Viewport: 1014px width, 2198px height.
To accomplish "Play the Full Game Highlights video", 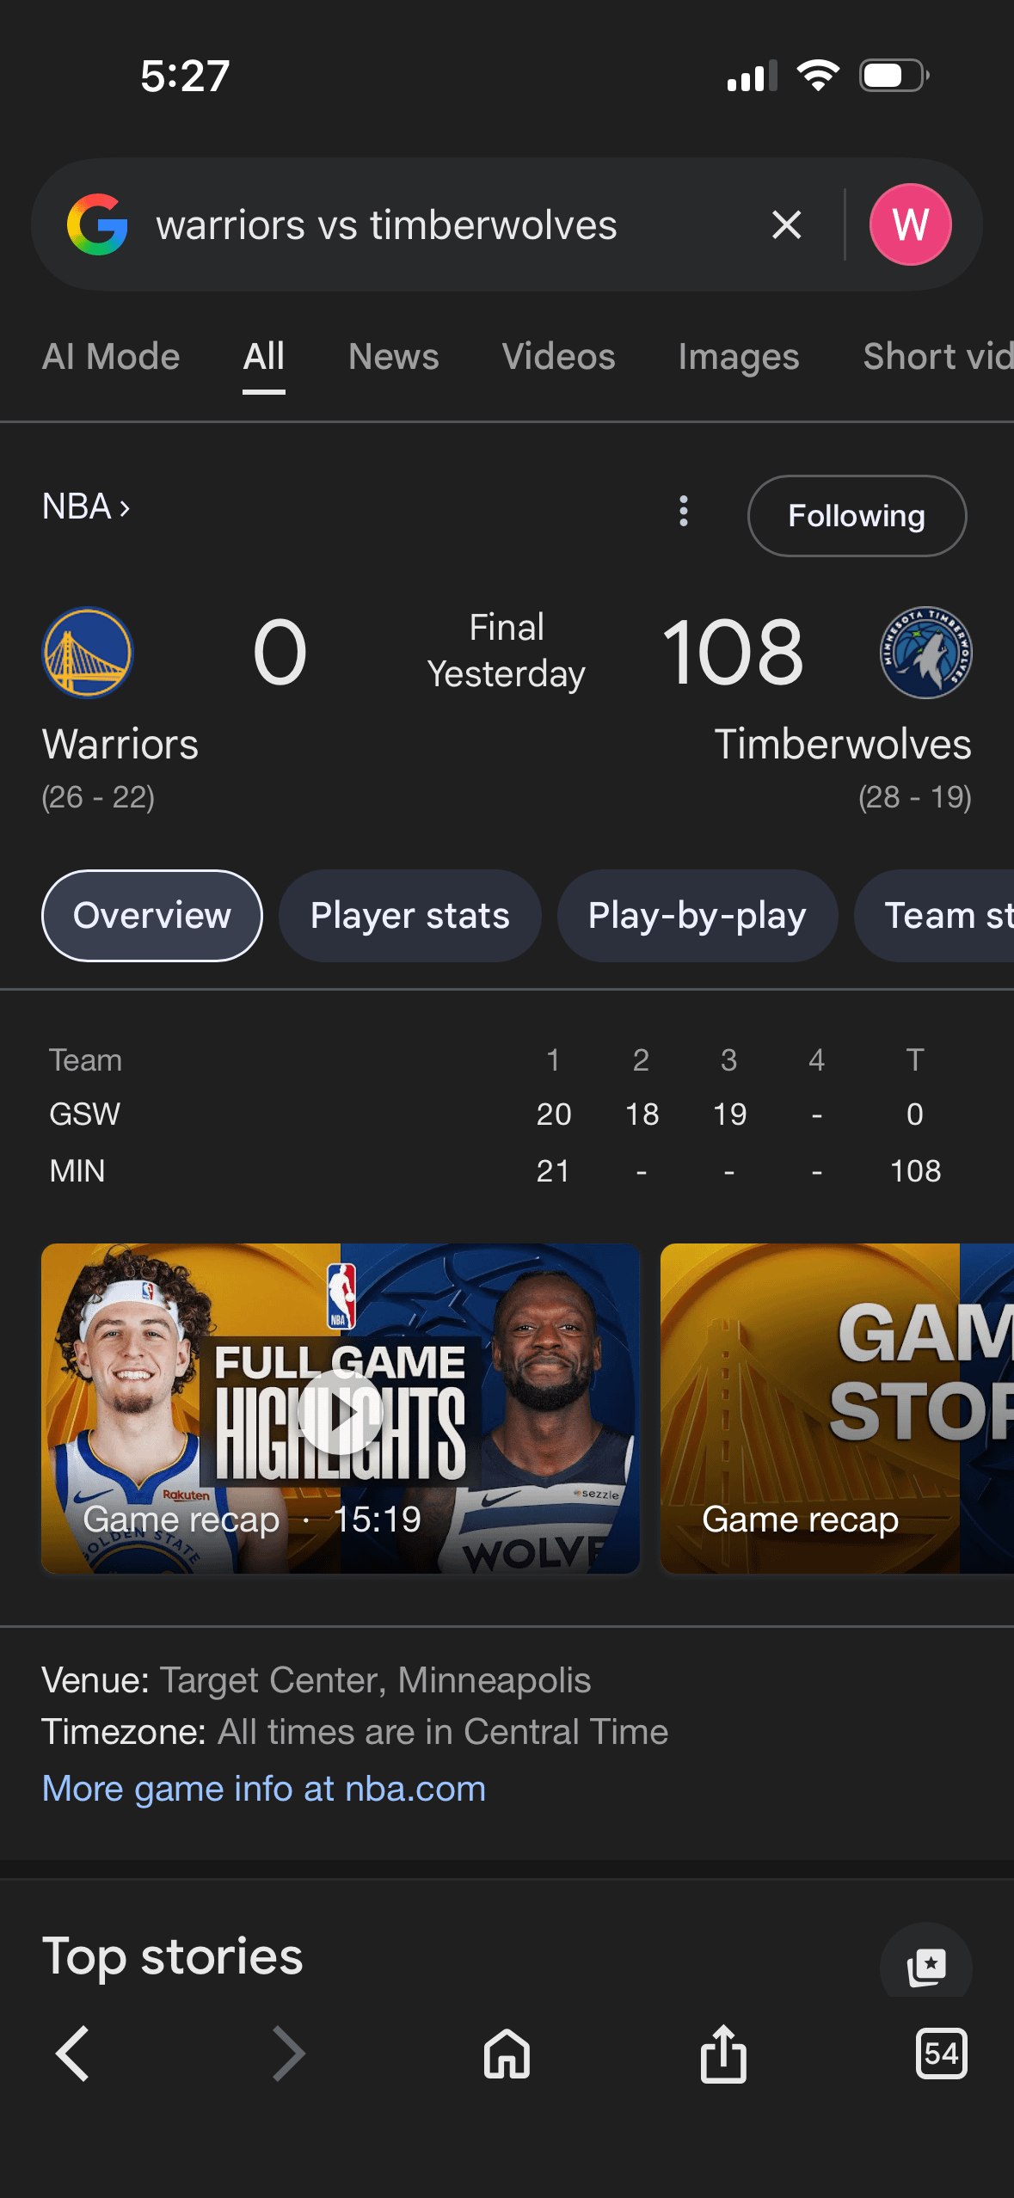I will tap(341, 1410).
